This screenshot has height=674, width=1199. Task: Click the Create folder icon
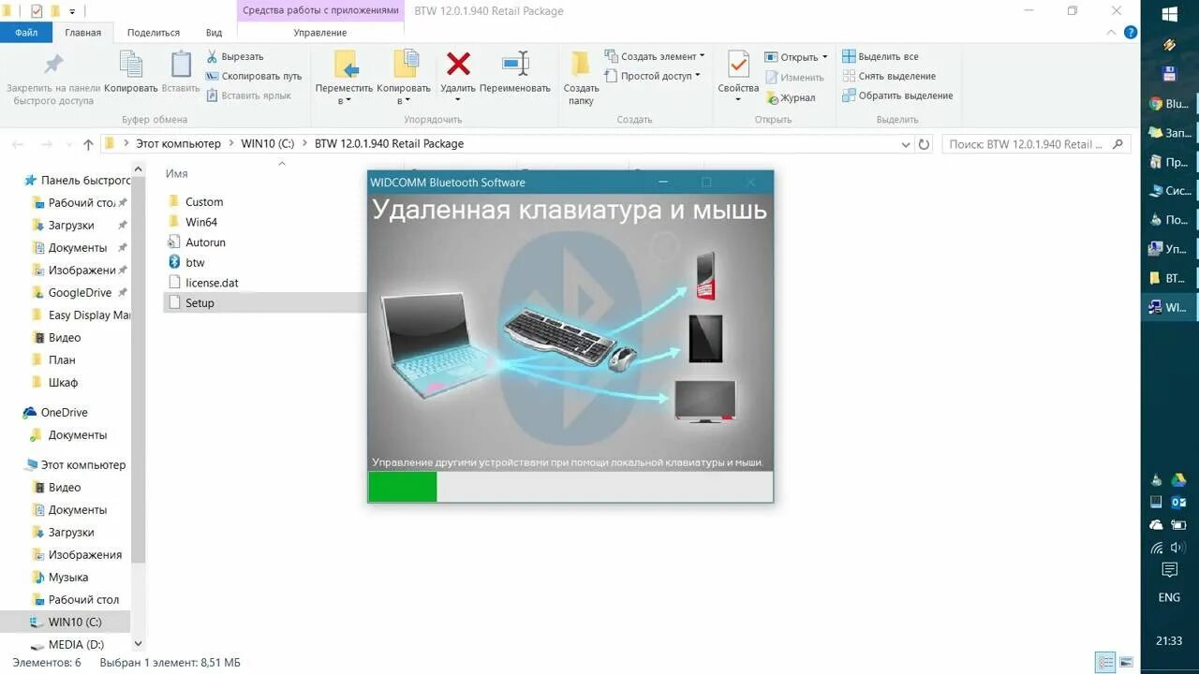pyautogui.click(x=581, y=64)
